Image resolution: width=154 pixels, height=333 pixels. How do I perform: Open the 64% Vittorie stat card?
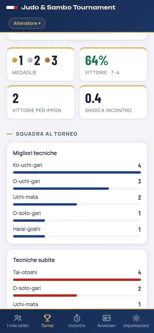click(x=113, y=64)
